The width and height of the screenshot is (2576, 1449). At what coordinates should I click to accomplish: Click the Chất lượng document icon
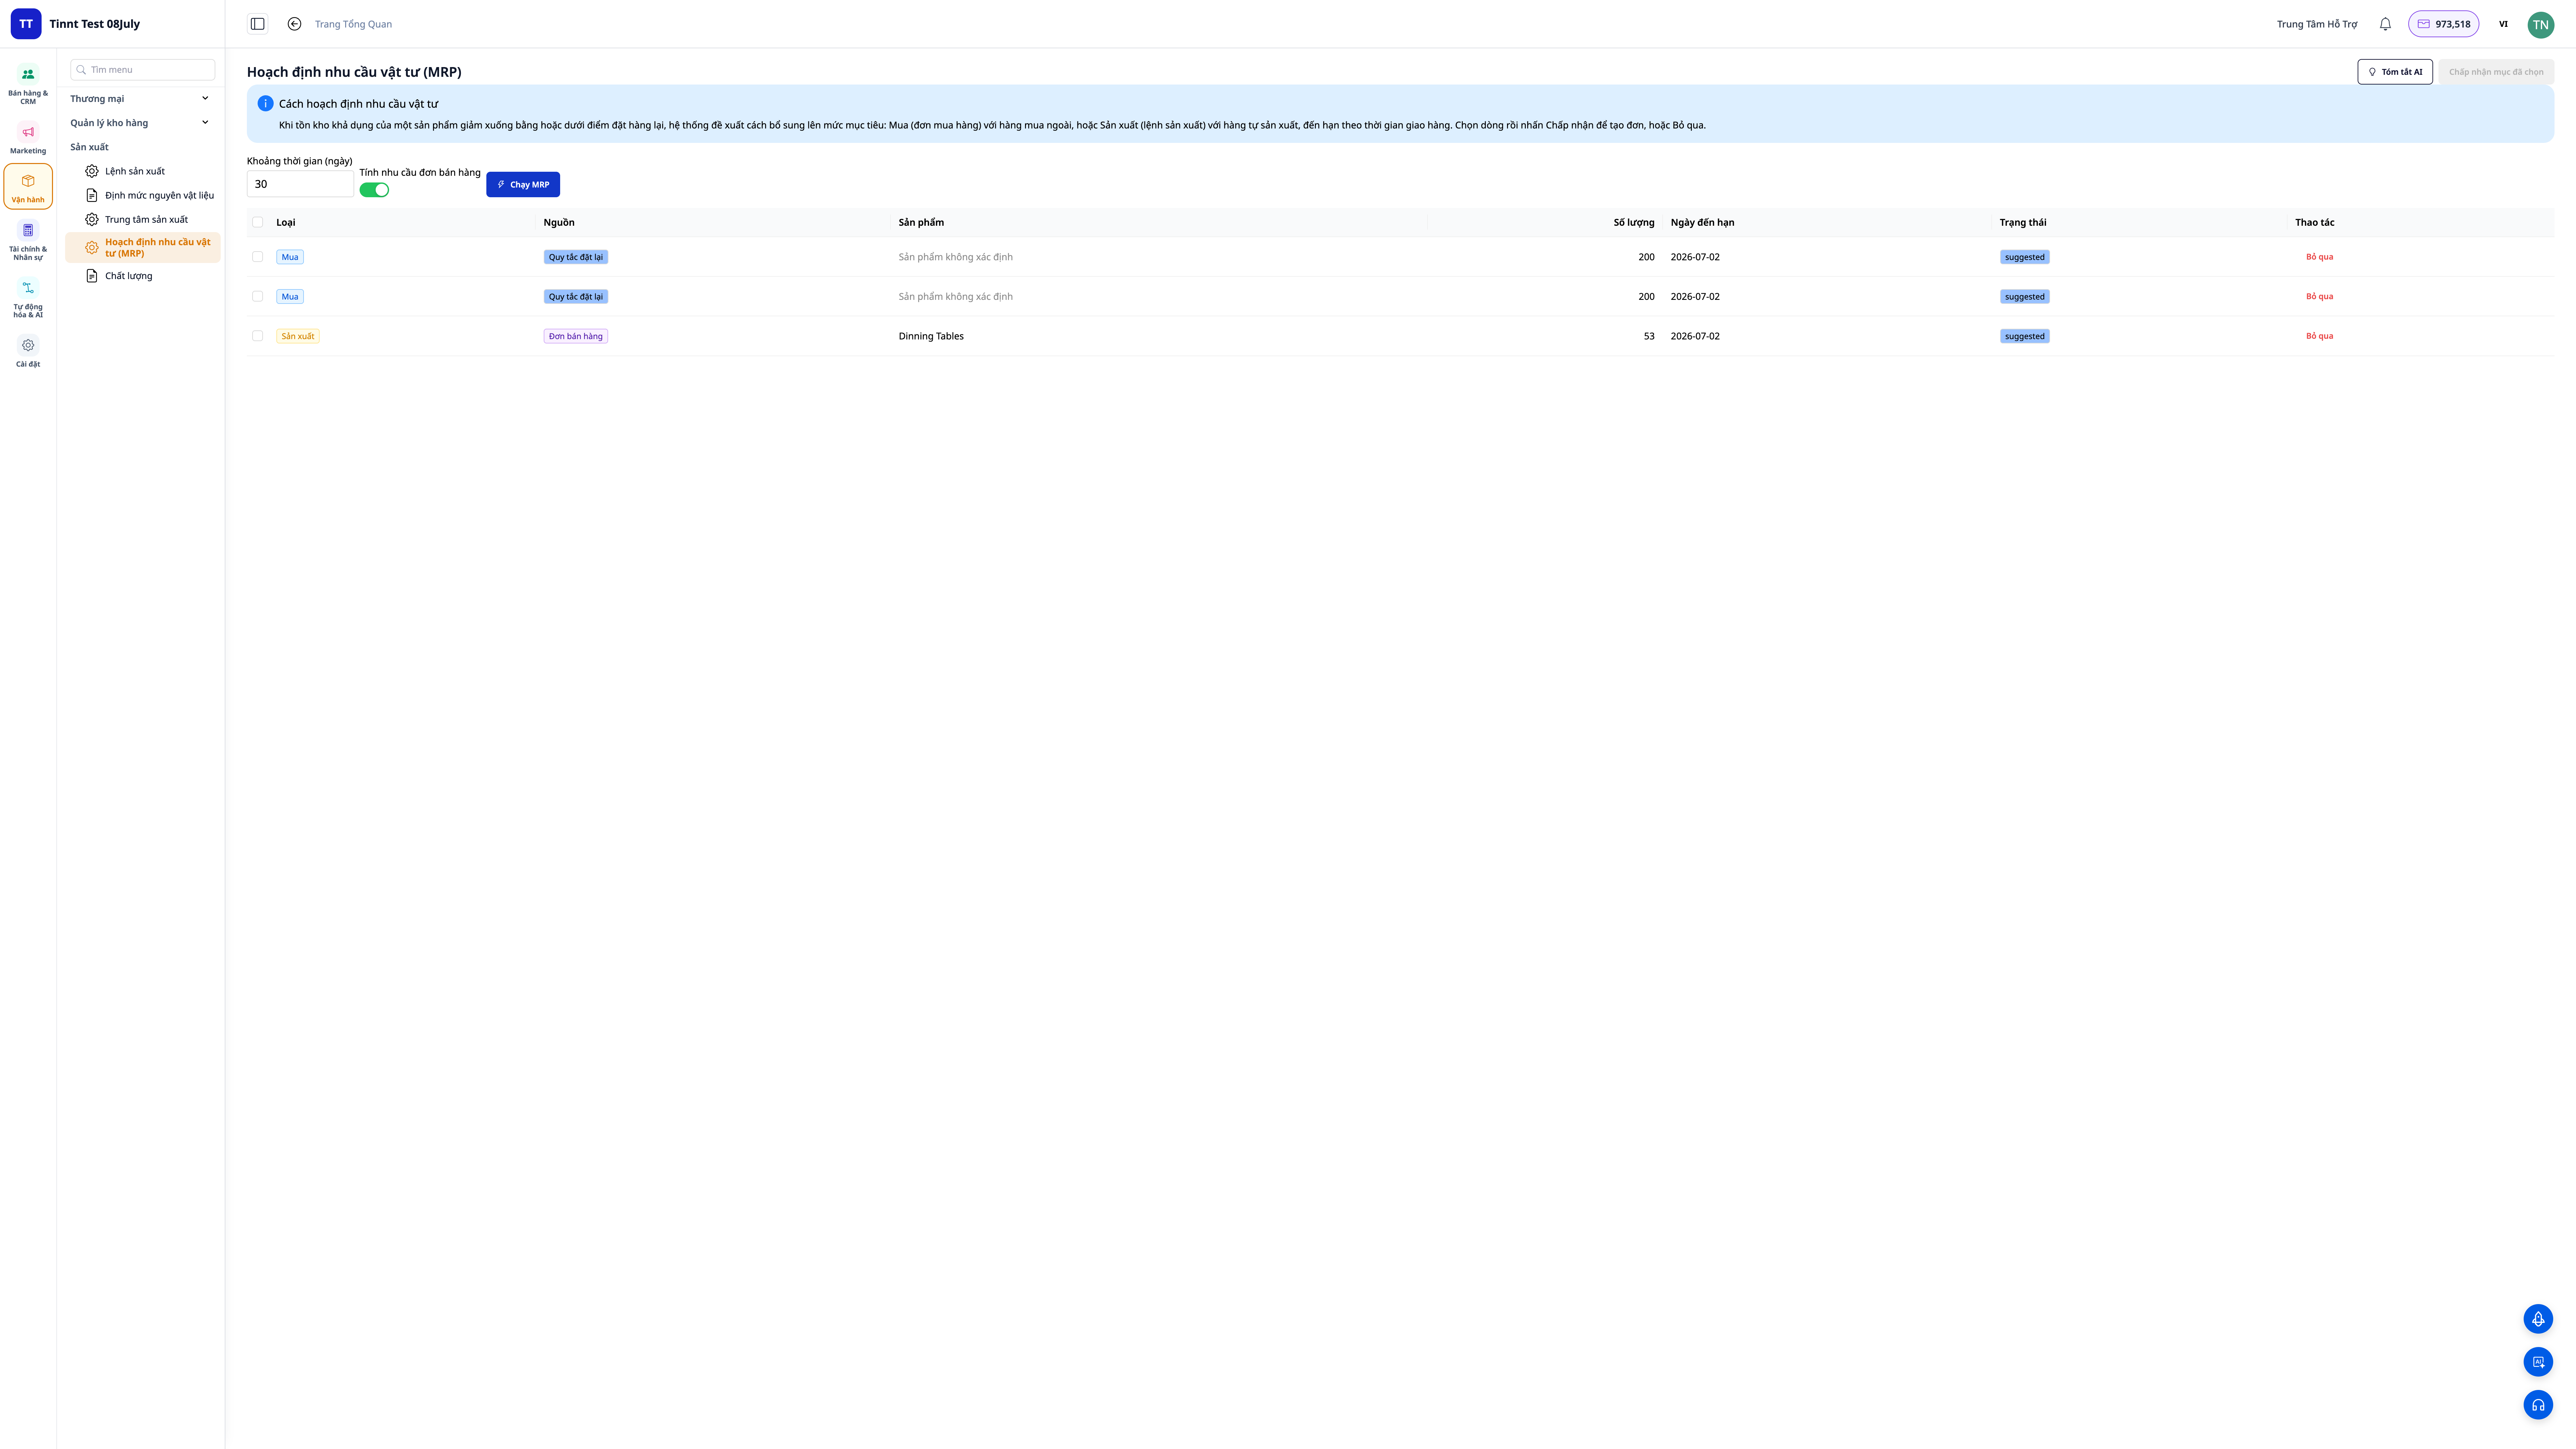point(92,276)
